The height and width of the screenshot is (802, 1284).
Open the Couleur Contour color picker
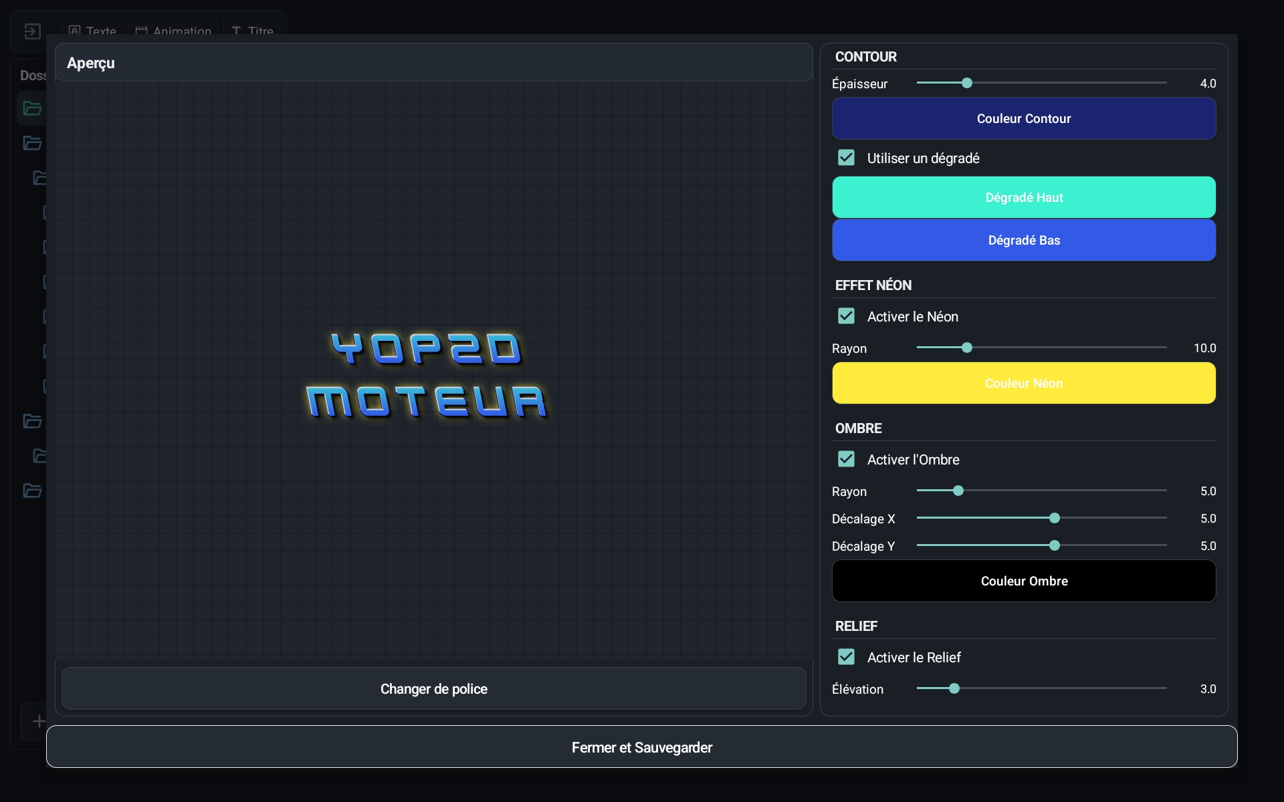1024,118
